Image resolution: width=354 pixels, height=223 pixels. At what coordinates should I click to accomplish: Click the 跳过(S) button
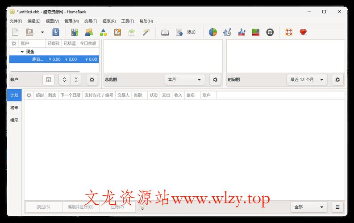44,207
